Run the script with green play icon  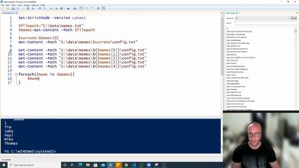[x=51, y=8]
